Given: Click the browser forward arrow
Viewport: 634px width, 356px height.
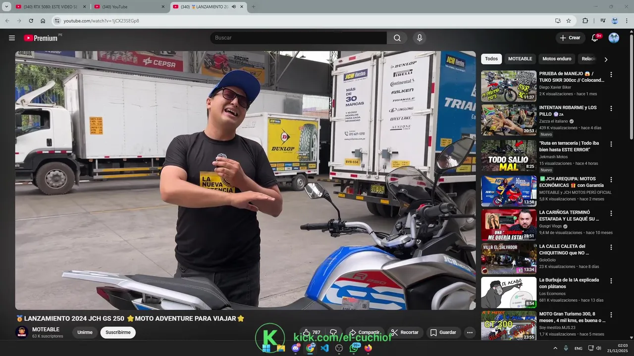Looking at the screenshot, I should click(19, 21).
